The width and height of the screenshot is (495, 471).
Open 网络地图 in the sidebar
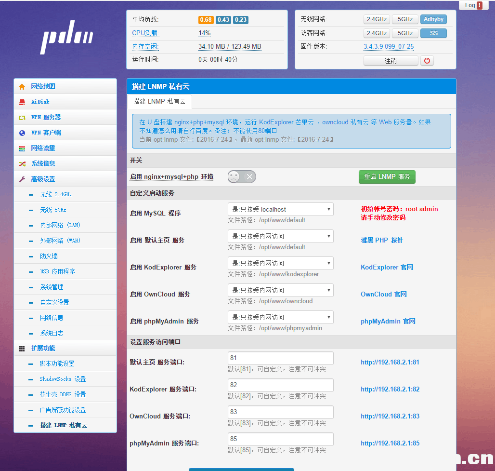click(65, 86)
